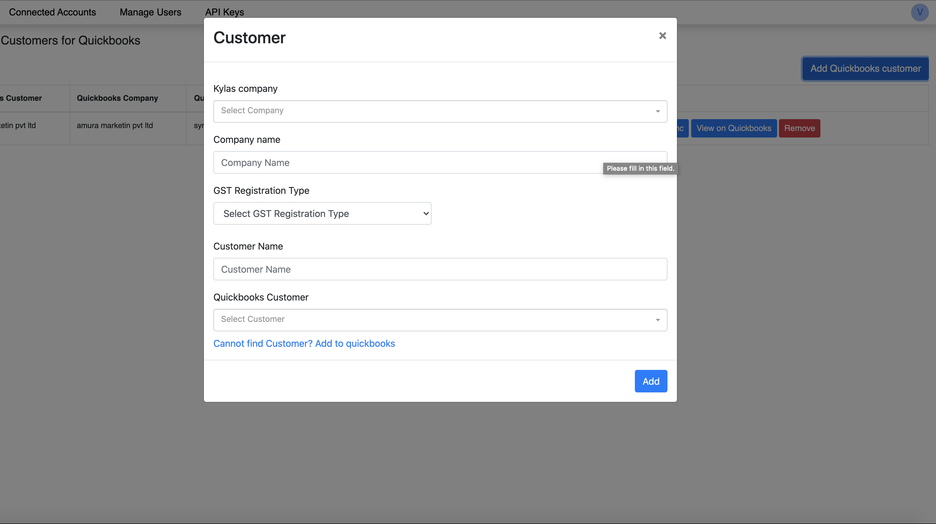Image resolution: width=936 pixels, height=524 pixels.
Task: Click the Quickbooks Company column header
Action: [x=128, y=98]
